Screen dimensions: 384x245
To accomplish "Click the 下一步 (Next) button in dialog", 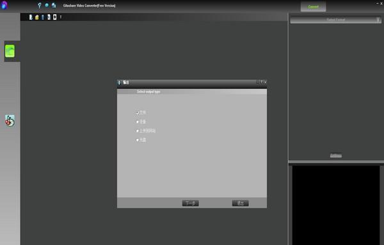I will point(190,203).
